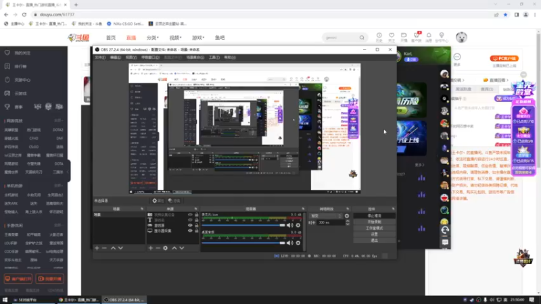
Task: Pop out the controls dock panel
Action: point(393,209)
